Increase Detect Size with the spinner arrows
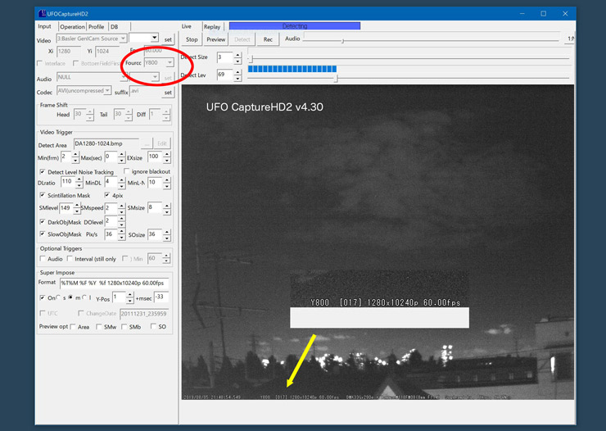The height and width of the screenshot is (431, 606). (237, 55)
